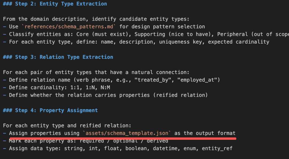Click the line "Assign data type: string, int, float"
The height and width of the screenshot is (159, 289).
(x=118, y=149)
